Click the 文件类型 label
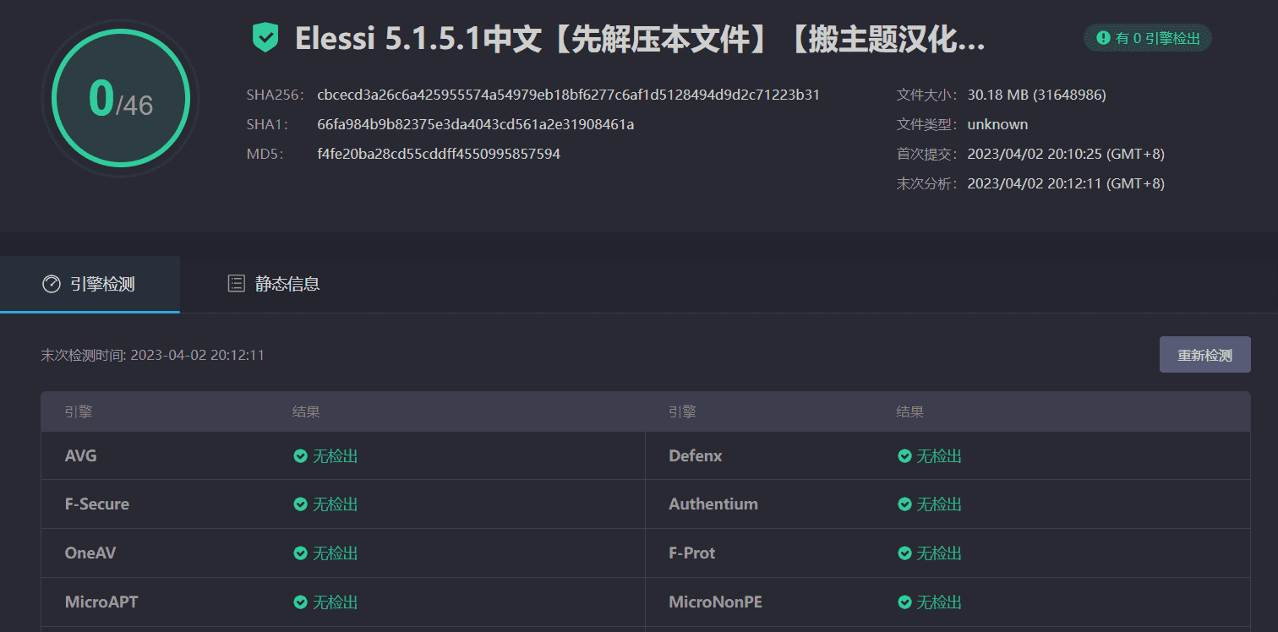Viewport: 1278px width, 632px height. point(928,124)
